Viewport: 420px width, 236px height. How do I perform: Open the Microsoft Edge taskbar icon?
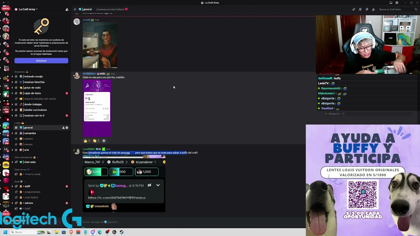click(x=100, y=232)
